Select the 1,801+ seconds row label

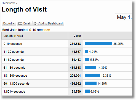coord(14,91)
